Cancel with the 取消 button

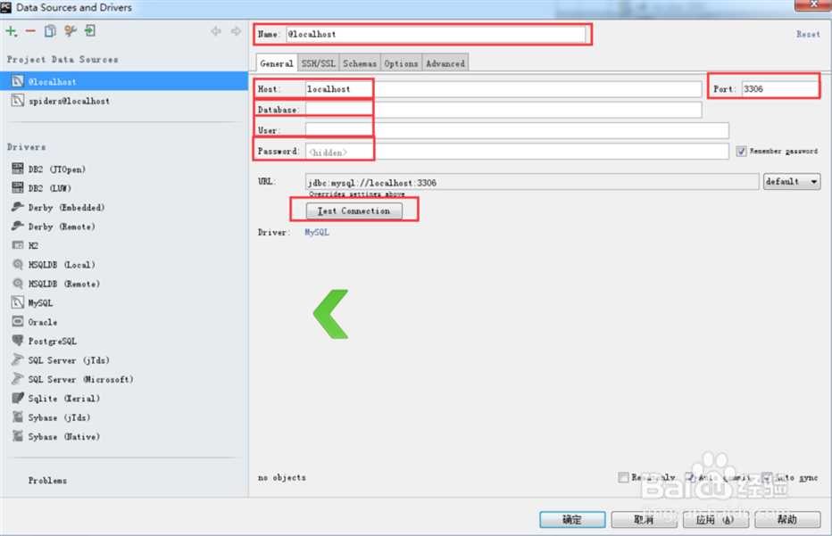644,520
